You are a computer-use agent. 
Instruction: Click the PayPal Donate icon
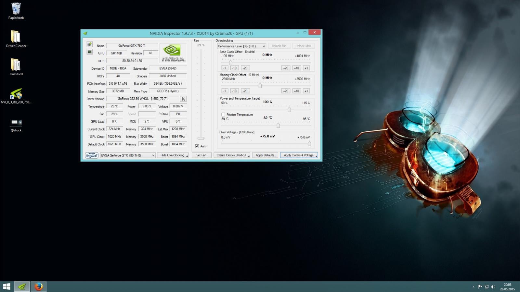[92, 155]
